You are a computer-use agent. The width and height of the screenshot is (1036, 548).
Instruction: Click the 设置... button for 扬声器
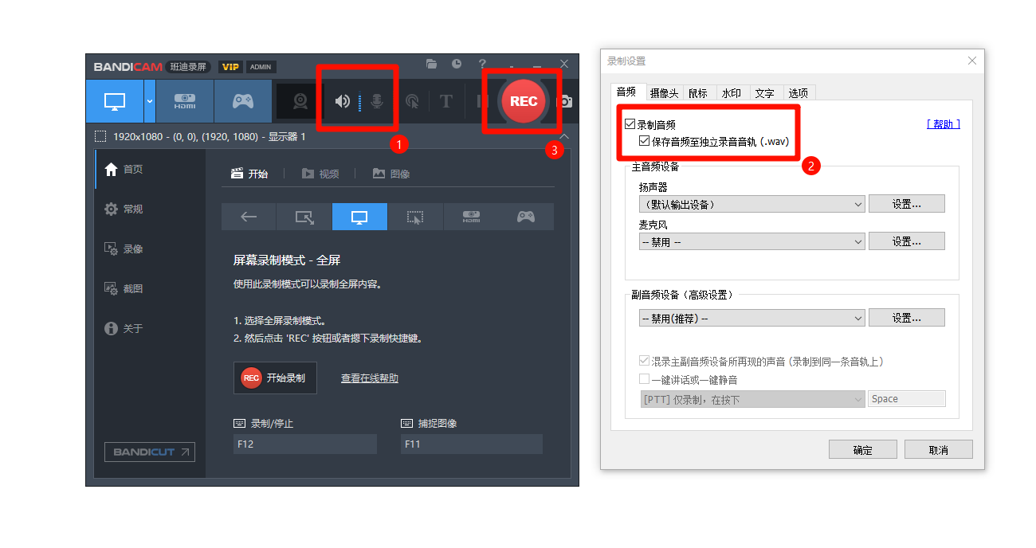click(907, 204)
